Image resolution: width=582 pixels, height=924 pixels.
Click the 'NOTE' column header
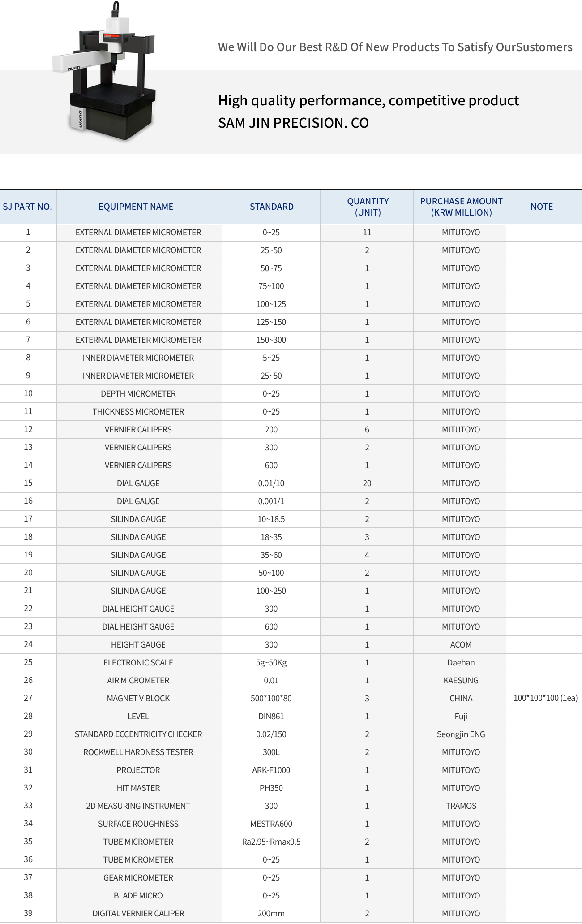(x=542, y=207)
